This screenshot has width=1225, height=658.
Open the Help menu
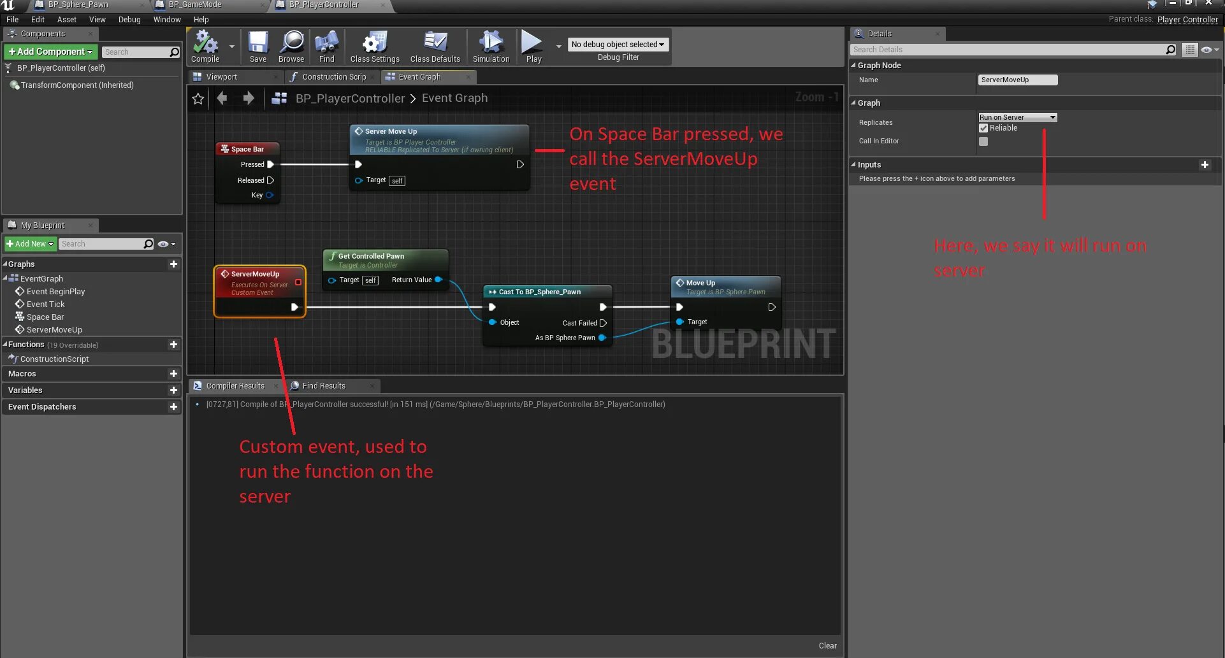point(201,20)
